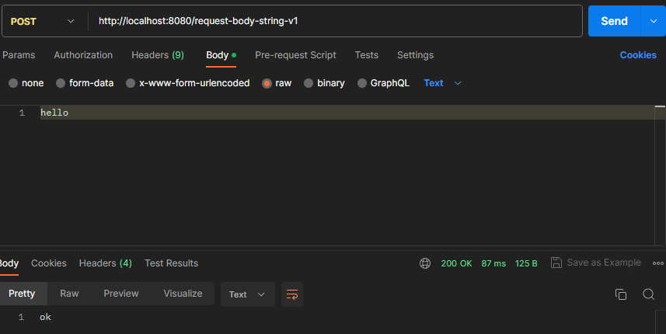
Task: Open the Test Results tab
Action: (x=171, y=263)
